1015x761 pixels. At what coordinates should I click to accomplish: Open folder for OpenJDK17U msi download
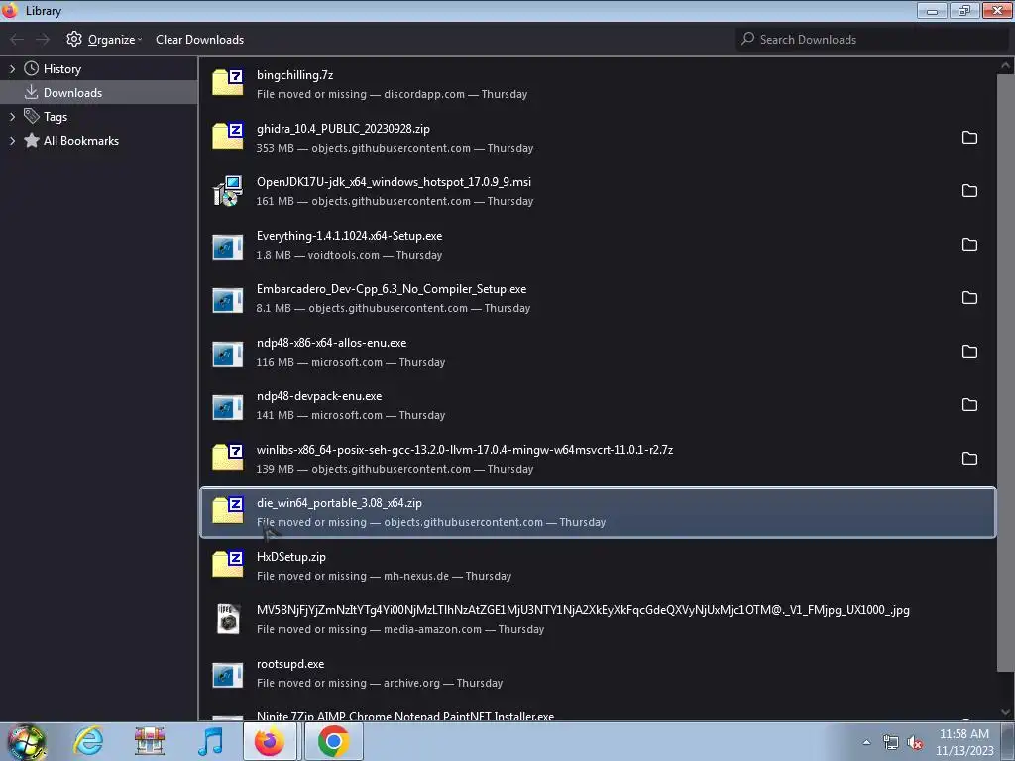969,191
